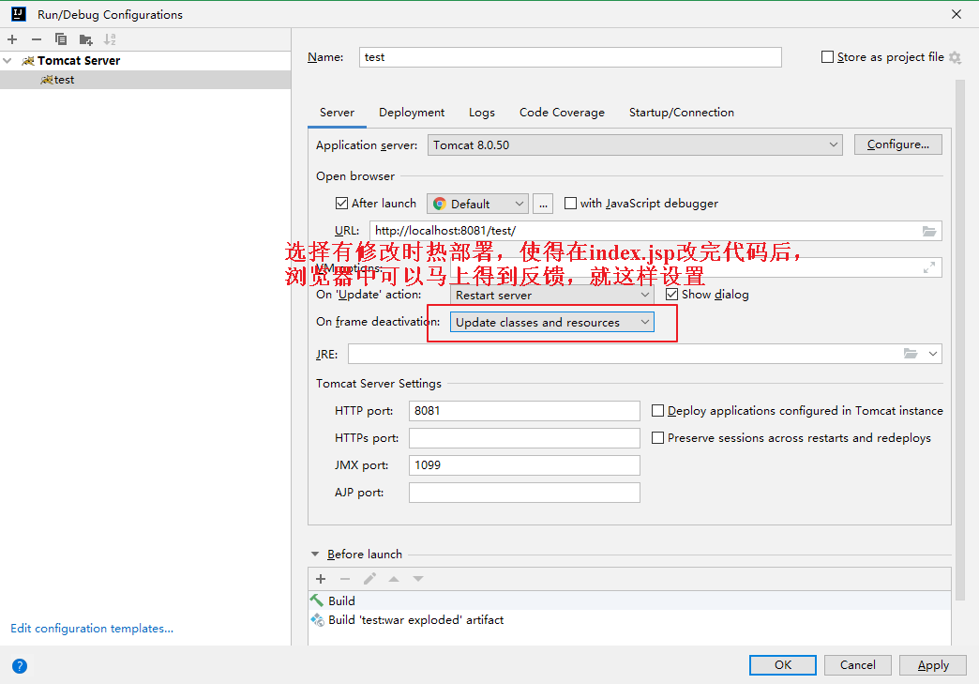Remove the selected configuration with minus icon
Screen dimensions: 979x684
pos(37,39)
